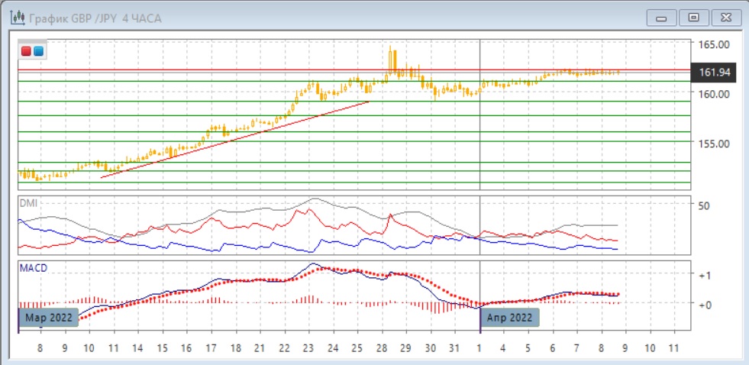This screenshot has height=365, width=749.
Task: Maximize the GBP/JPY chart window
Action: click(693, 17)
